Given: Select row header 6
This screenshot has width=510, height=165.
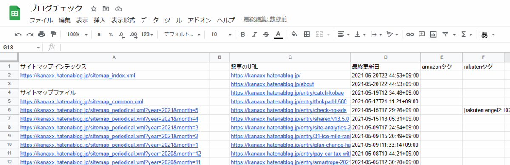Looking at the screenshot, I should pyautogui.click(x=9, y=110).
